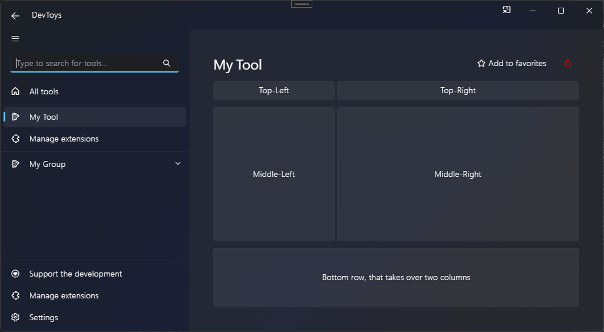Open the All tools page
Image resolution: width=604 pixels, height=332 pixels.
pyautogui.click(x=95, y=91)
